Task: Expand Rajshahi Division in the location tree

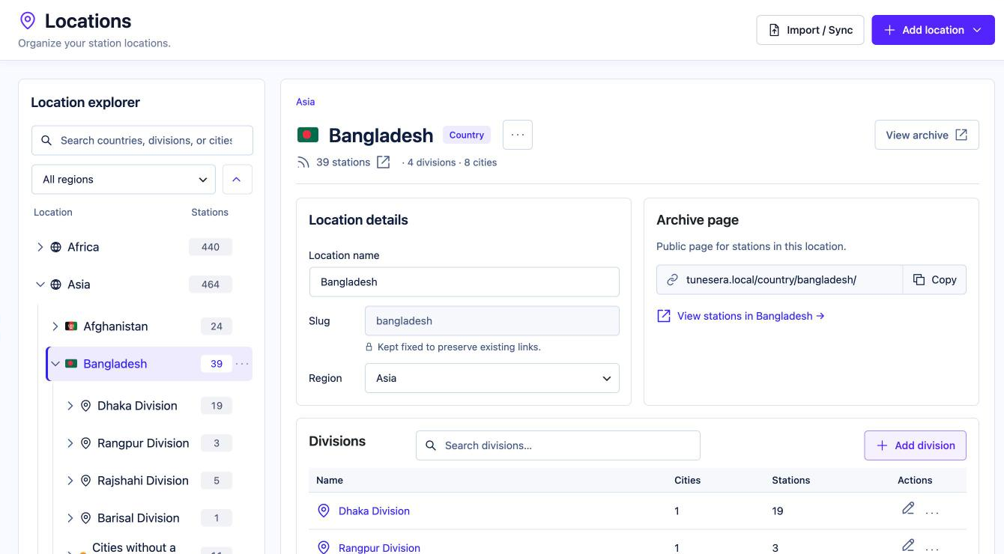Action: [70, 481]
